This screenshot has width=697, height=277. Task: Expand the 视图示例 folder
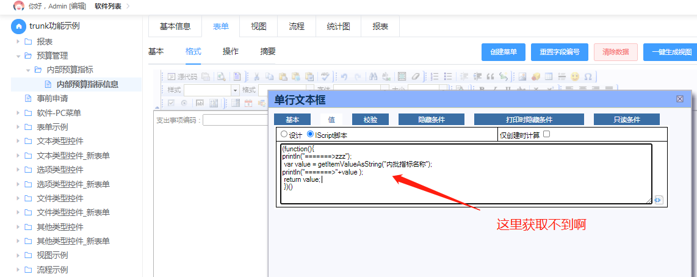[x=18, y=255]
